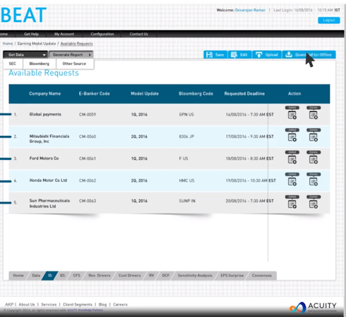Delete the Sun Pharmaceuticals Industries request
This screenshot has height=317, width=346.
(314, 204)
